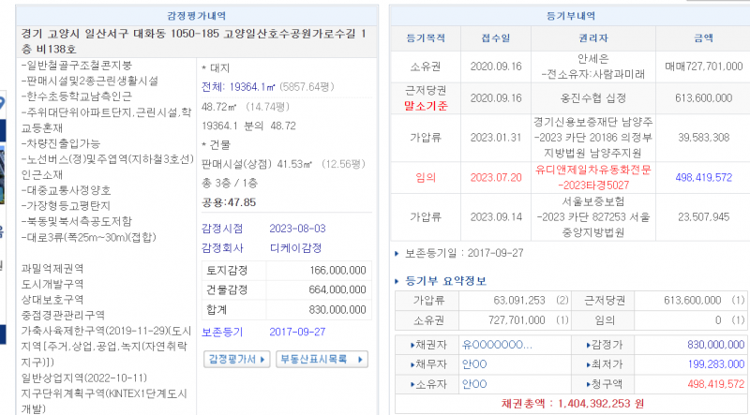
Task: Click the 613,600,000 amount in 근저당권 row
Action: [704, 98]
